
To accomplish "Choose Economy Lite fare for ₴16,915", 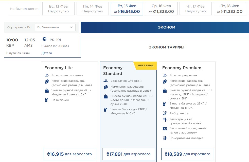I will [69, 154].
